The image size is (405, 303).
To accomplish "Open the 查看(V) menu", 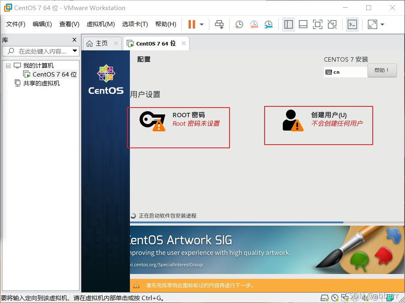I will coord(69,24).
